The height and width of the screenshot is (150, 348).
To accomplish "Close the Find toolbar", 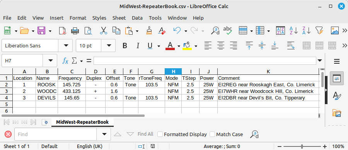I will (x=8, y=134).
